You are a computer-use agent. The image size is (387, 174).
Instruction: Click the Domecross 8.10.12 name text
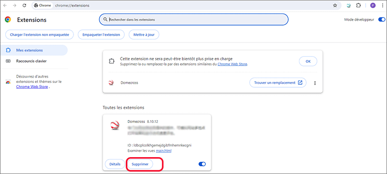142,121
